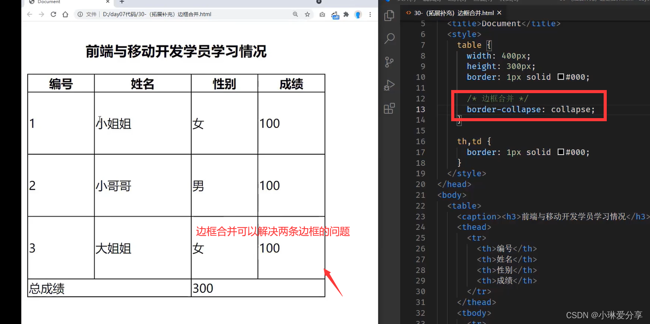Open the tab search dropdown in Chrome
The height and width of the screenshot is (324, 650).
(x=319, y=2)
